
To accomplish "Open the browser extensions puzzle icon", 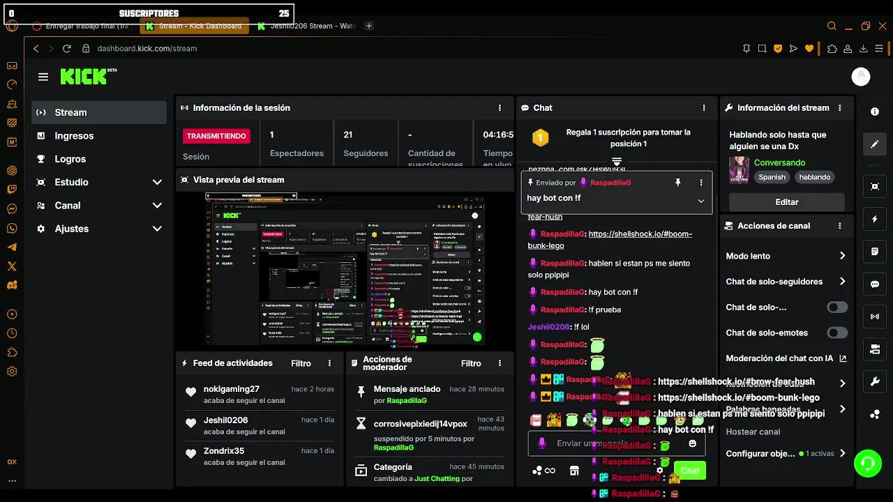I will coord(832,49).
